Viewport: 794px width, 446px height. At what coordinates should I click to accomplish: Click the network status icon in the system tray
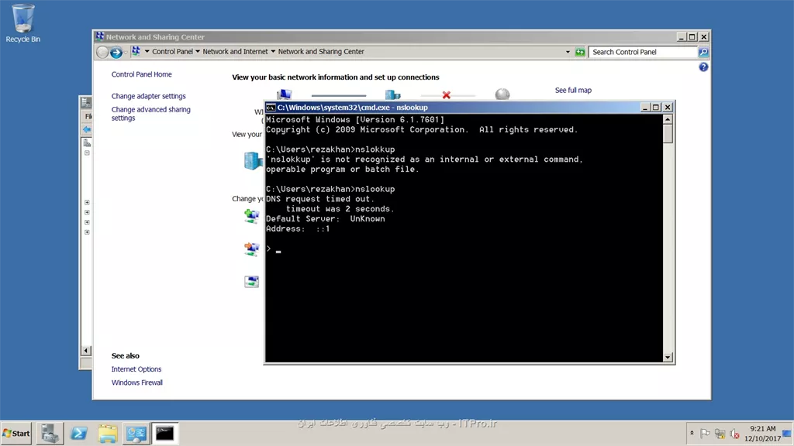click(x=720, y=434)
